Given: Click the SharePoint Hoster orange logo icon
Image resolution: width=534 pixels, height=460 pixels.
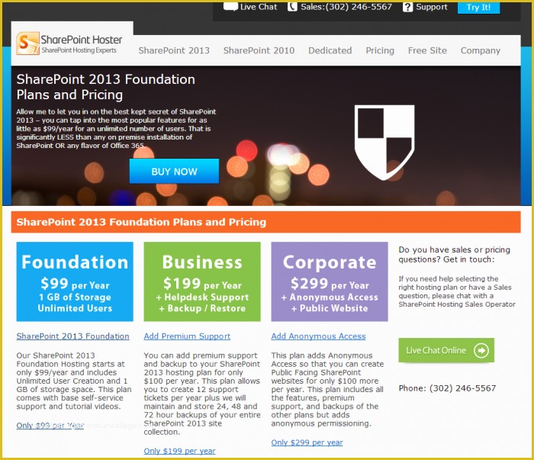Looking at the screenshot, I should tap(28, 43).
